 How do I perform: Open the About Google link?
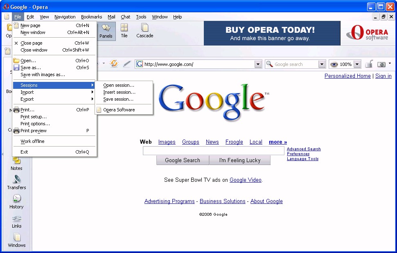click(266, 201)
